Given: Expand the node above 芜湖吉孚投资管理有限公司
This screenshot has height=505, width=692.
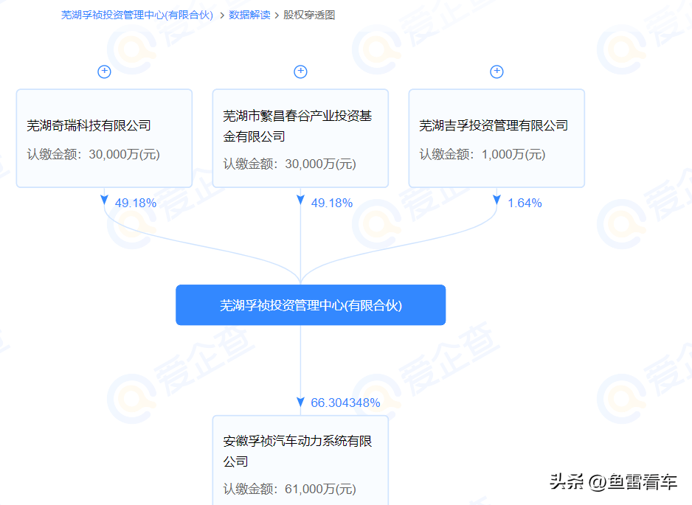Looking at the screenshot, I should tap(496, 72).
